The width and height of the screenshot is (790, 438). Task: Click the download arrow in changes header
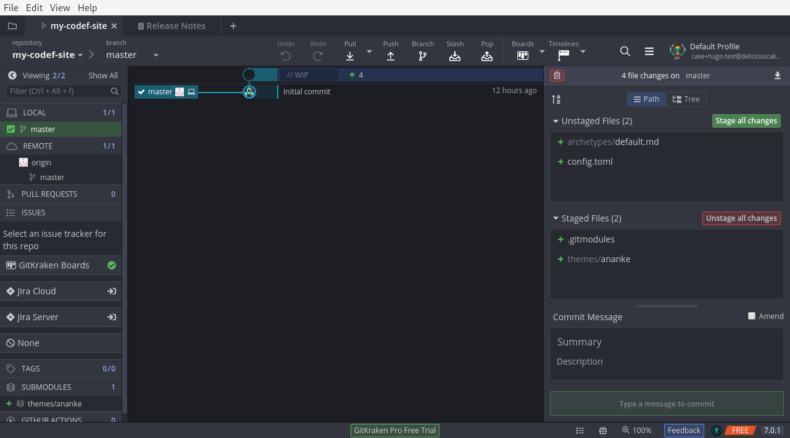[x=777, y=75]
